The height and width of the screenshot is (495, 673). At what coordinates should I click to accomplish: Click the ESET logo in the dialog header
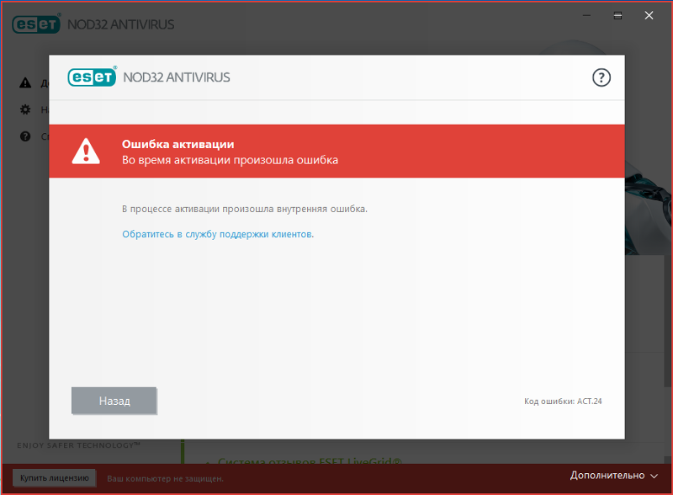[93, 77]
